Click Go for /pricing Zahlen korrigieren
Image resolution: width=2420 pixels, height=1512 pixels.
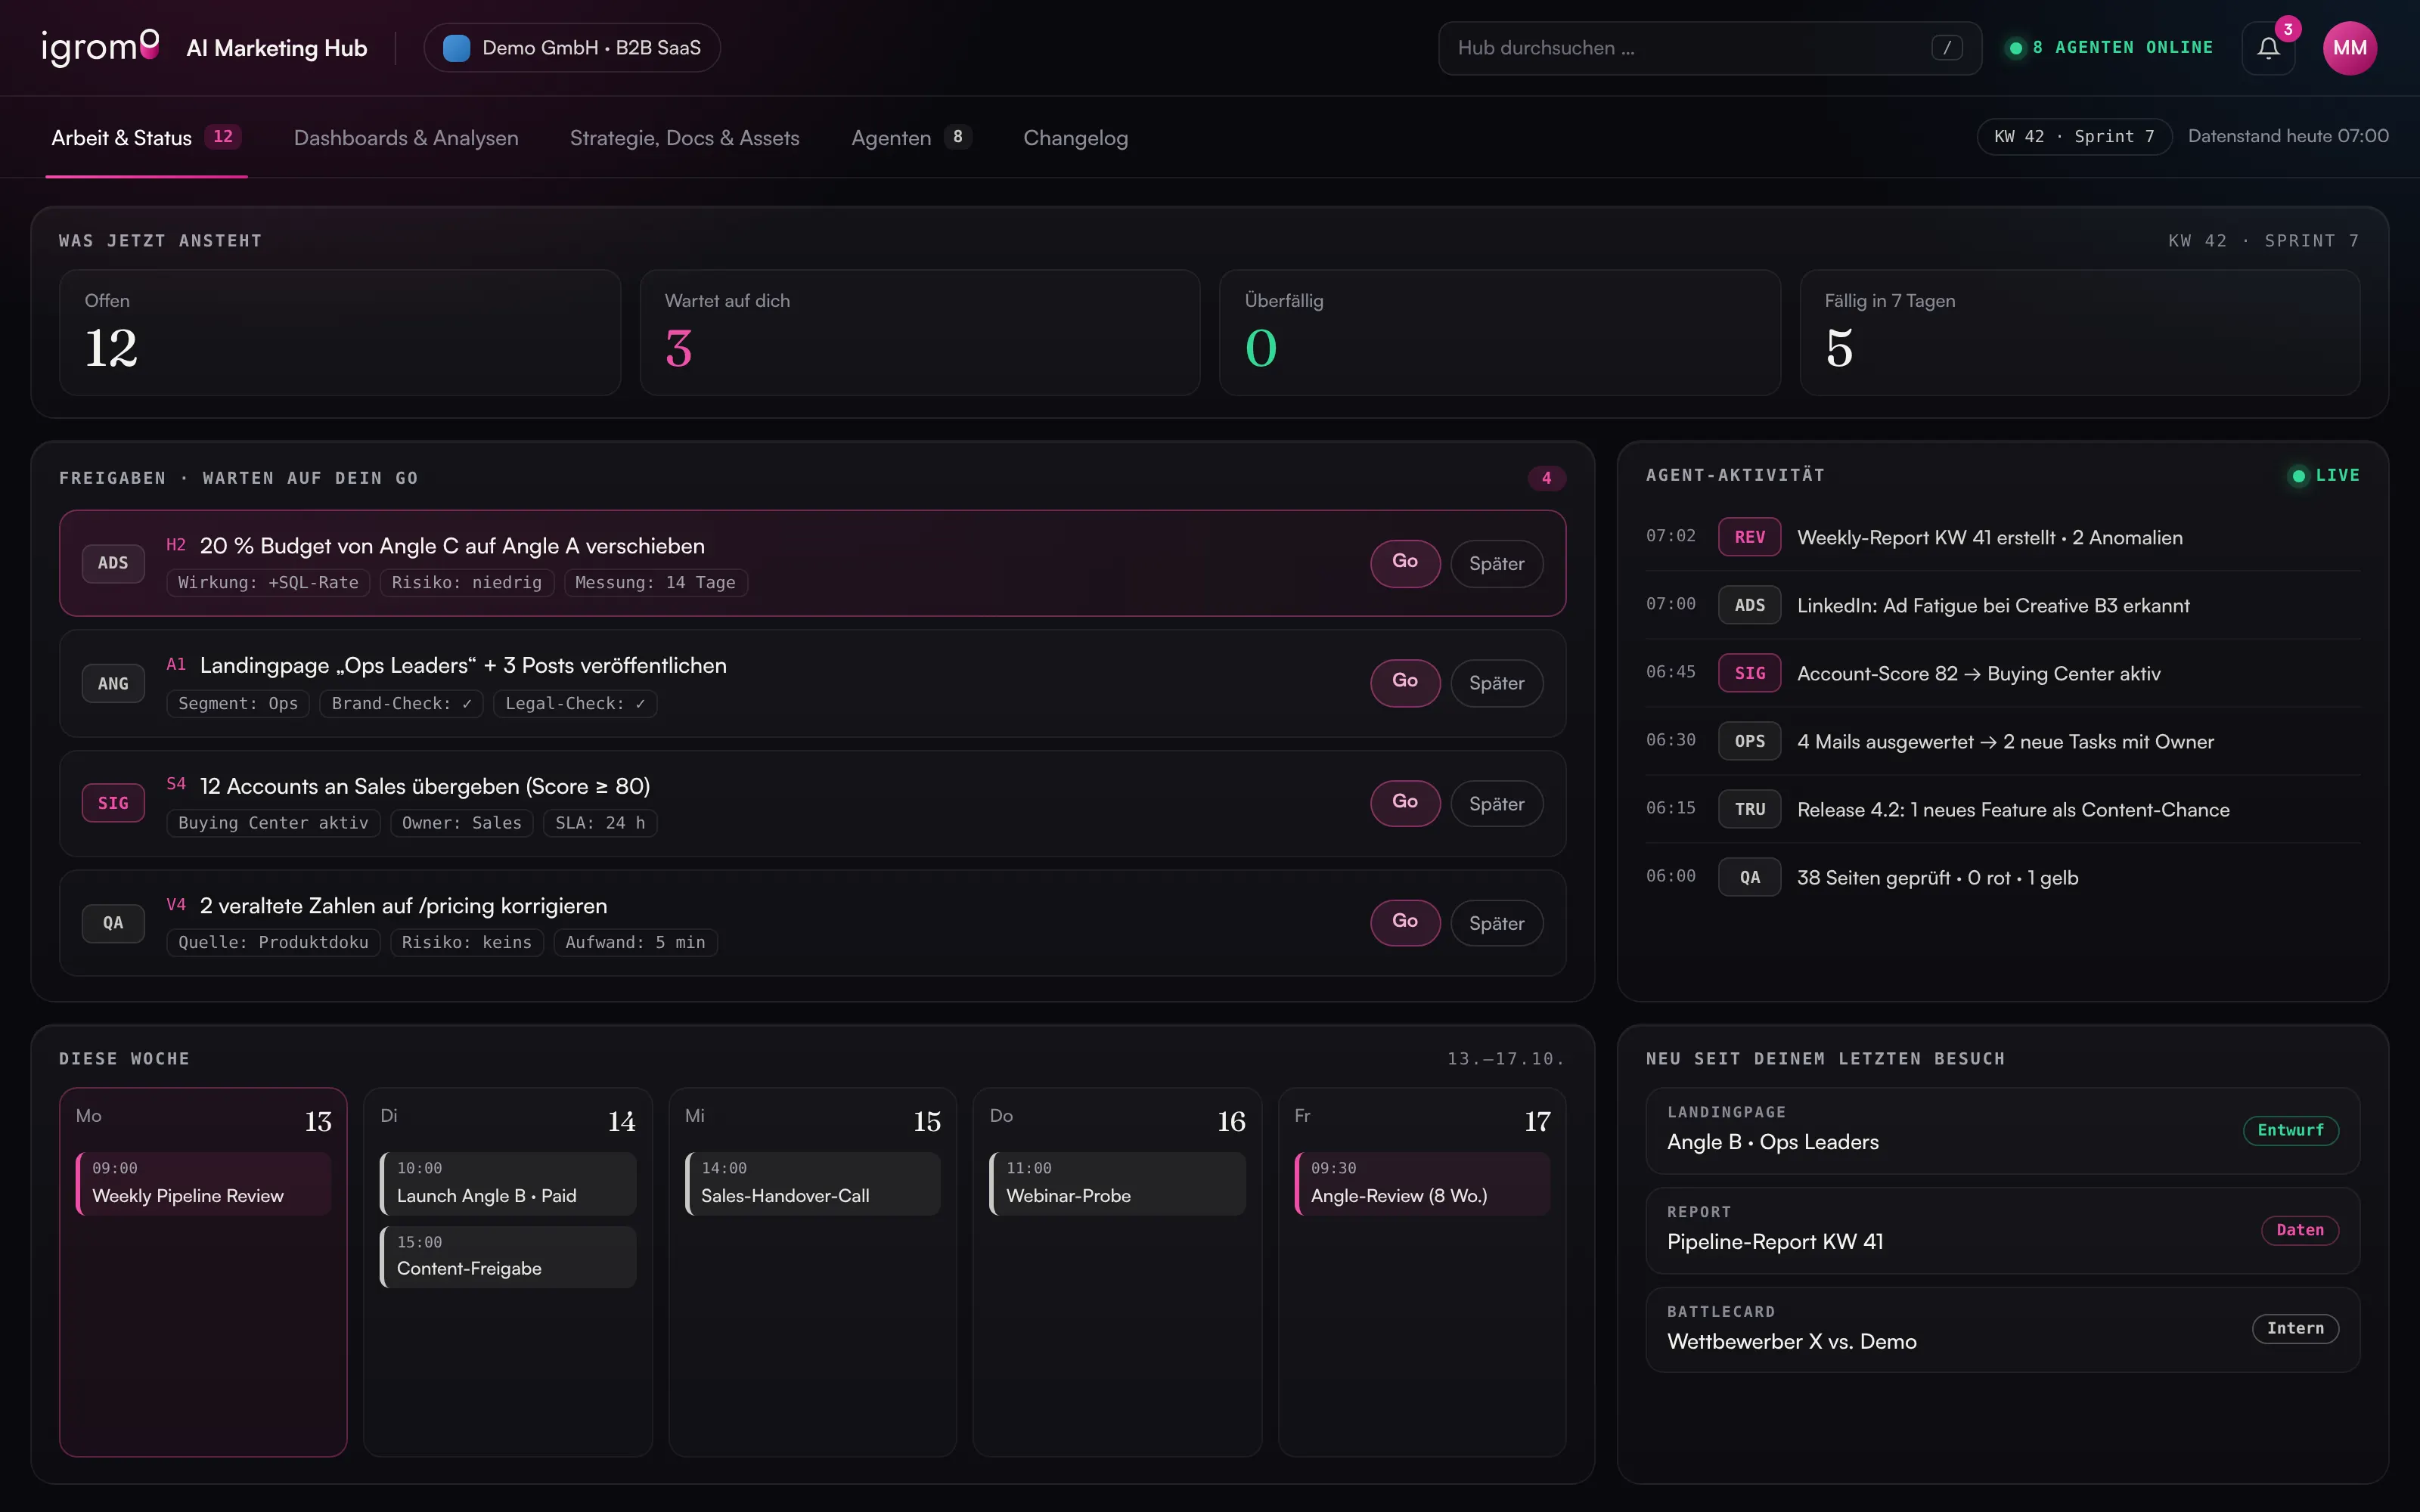point(1405,922)
